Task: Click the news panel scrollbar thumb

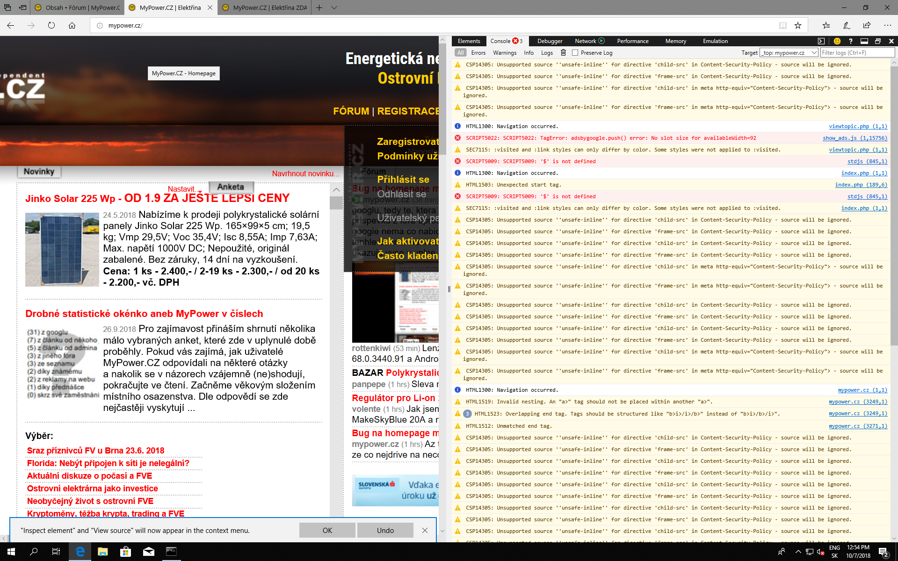Action: (x=336, y=202)
